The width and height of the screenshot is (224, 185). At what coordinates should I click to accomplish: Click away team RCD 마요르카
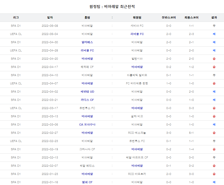click(137, 174)
